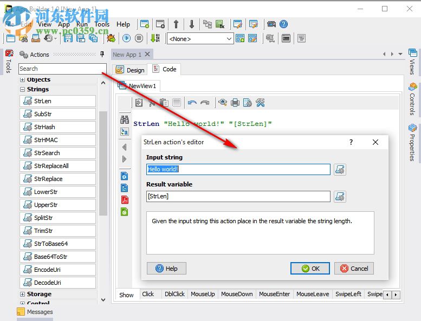
Task: Expand the Objects category
Action: [x=23, y=80]
